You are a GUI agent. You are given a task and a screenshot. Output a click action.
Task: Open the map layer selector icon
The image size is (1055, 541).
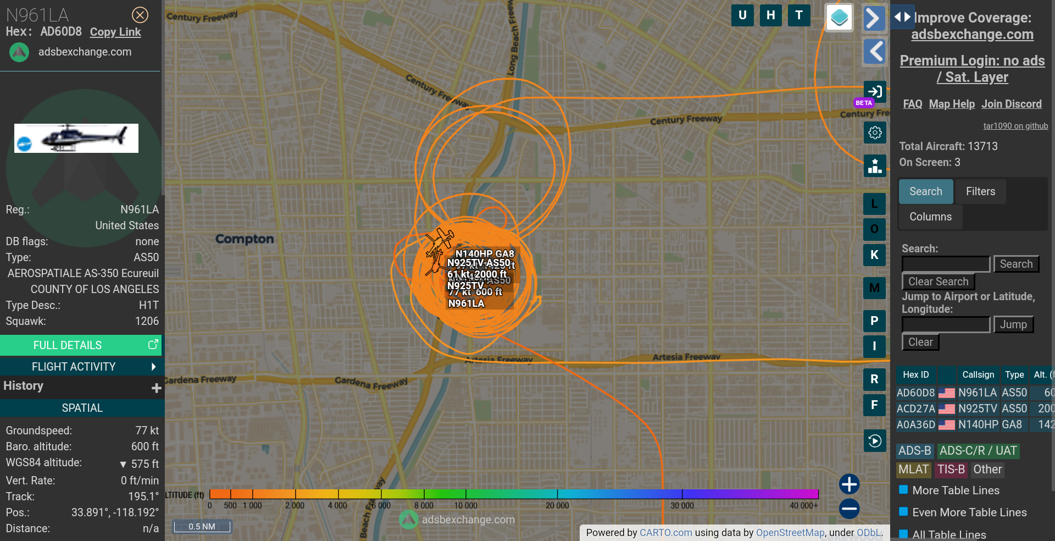(839, 18)
